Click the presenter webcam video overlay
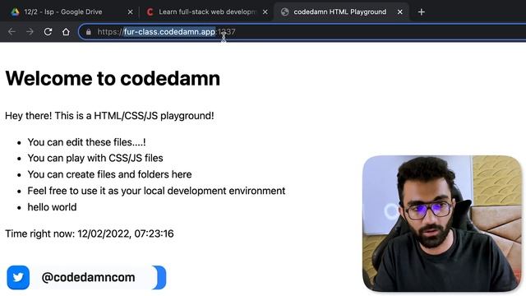526x296 pixels. (442, 223)
